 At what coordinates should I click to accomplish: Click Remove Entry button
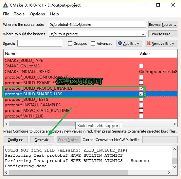pos(161,44)
